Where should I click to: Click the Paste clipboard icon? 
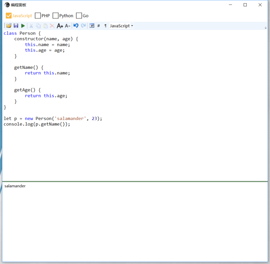coord(45,26)
